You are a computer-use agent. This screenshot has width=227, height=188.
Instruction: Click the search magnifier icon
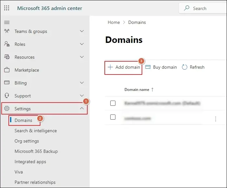click(187, 8)
